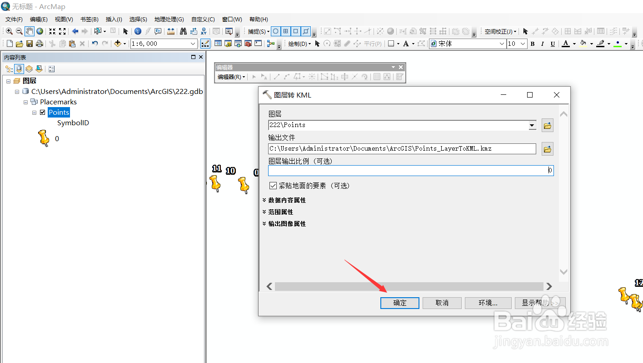The height and width of the screenshot is (363, 643).
Task: Select the Identify info tool
Action: [x=138, y=31]
